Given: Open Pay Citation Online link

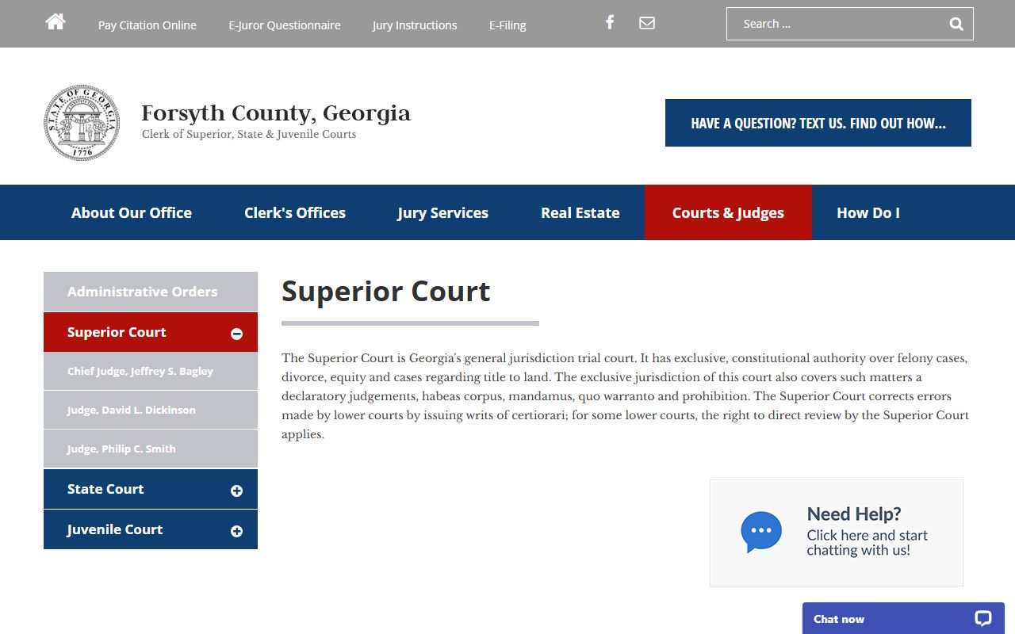Looking at the screenshot, I should tap(147, 25).
